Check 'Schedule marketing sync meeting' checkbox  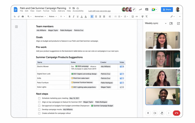pyautogui.click(x=39, y=98)
